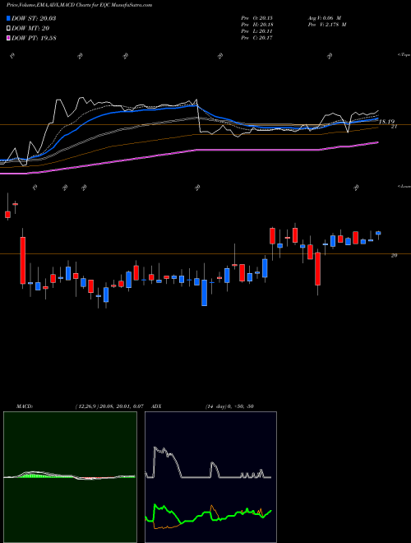Screen dimensions: 411x543
Task: Click the 'Pre H: 20.18' value
Action: 257,25
